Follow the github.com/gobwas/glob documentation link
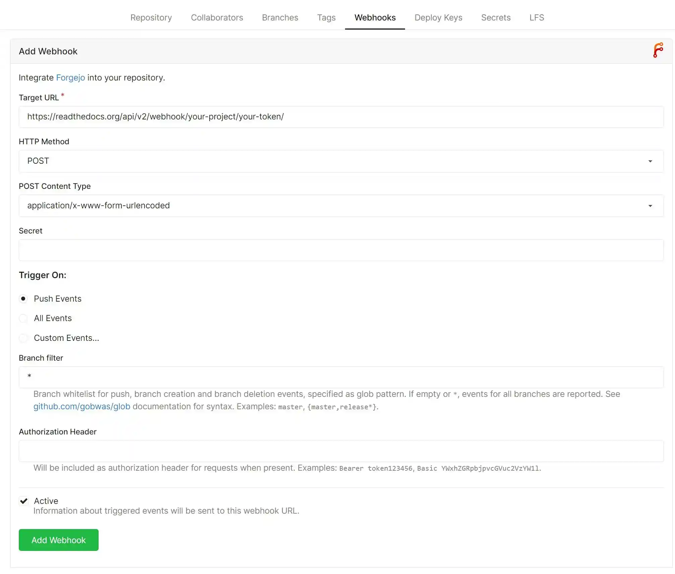The height and width of the screenshot is (574, 675). 81,407
